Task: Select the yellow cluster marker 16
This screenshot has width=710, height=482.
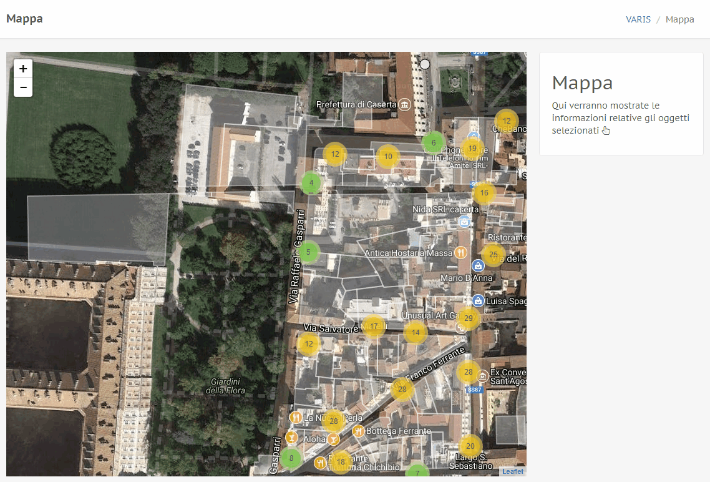Action: (x=484, y=193)
